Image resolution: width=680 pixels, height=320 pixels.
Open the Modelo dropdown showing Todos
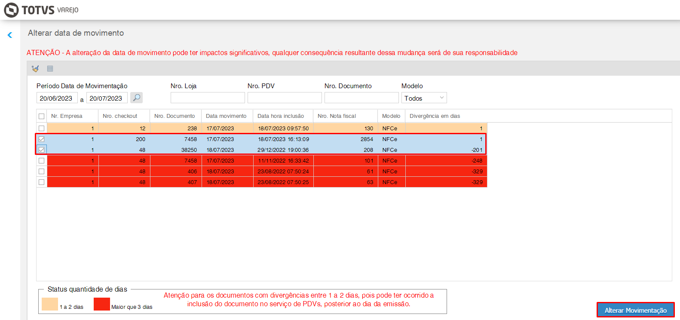(x=424, y=98)
